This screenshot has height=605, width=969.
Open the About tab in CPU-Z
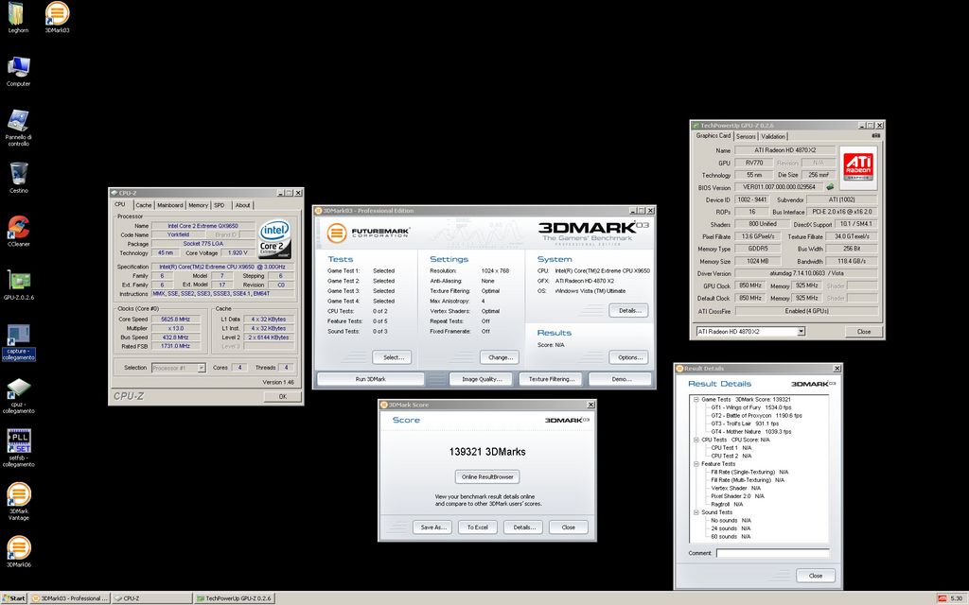(243, 205)
